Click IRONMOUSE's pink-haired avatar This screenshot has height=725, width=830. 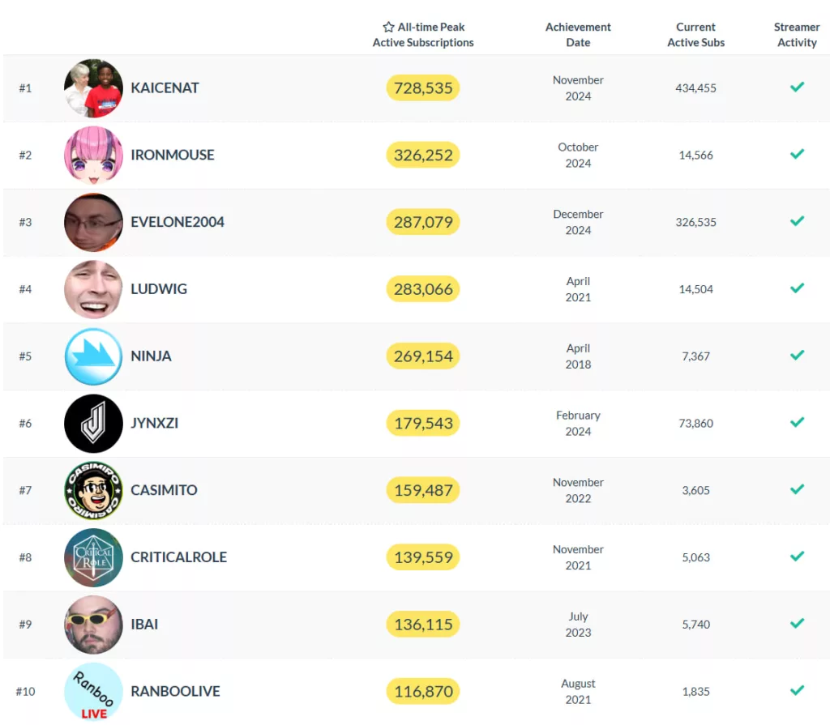[x=93, y=155]
